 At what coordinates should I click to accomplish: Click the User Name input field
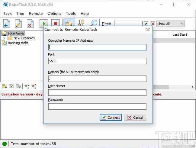coord(97,92)
